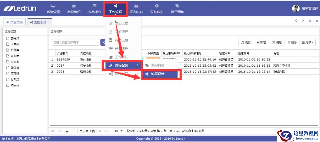Switch to the 欢迎首页 tab

pos(15,22)
